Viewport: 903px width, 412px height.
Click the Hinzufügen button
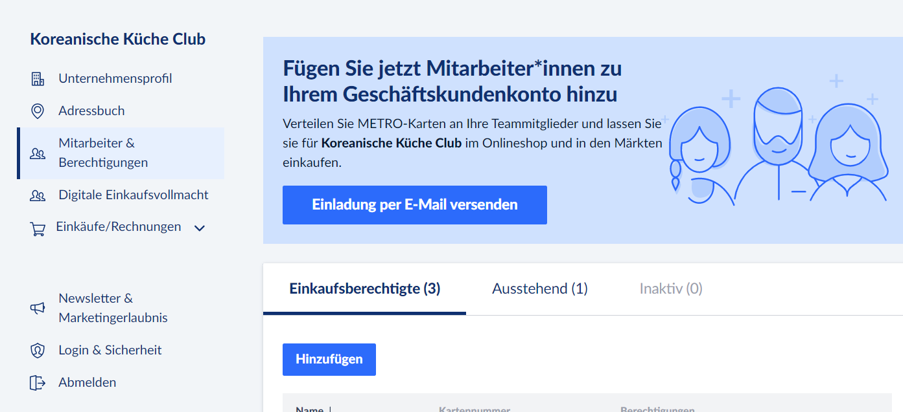coord(329,360)
